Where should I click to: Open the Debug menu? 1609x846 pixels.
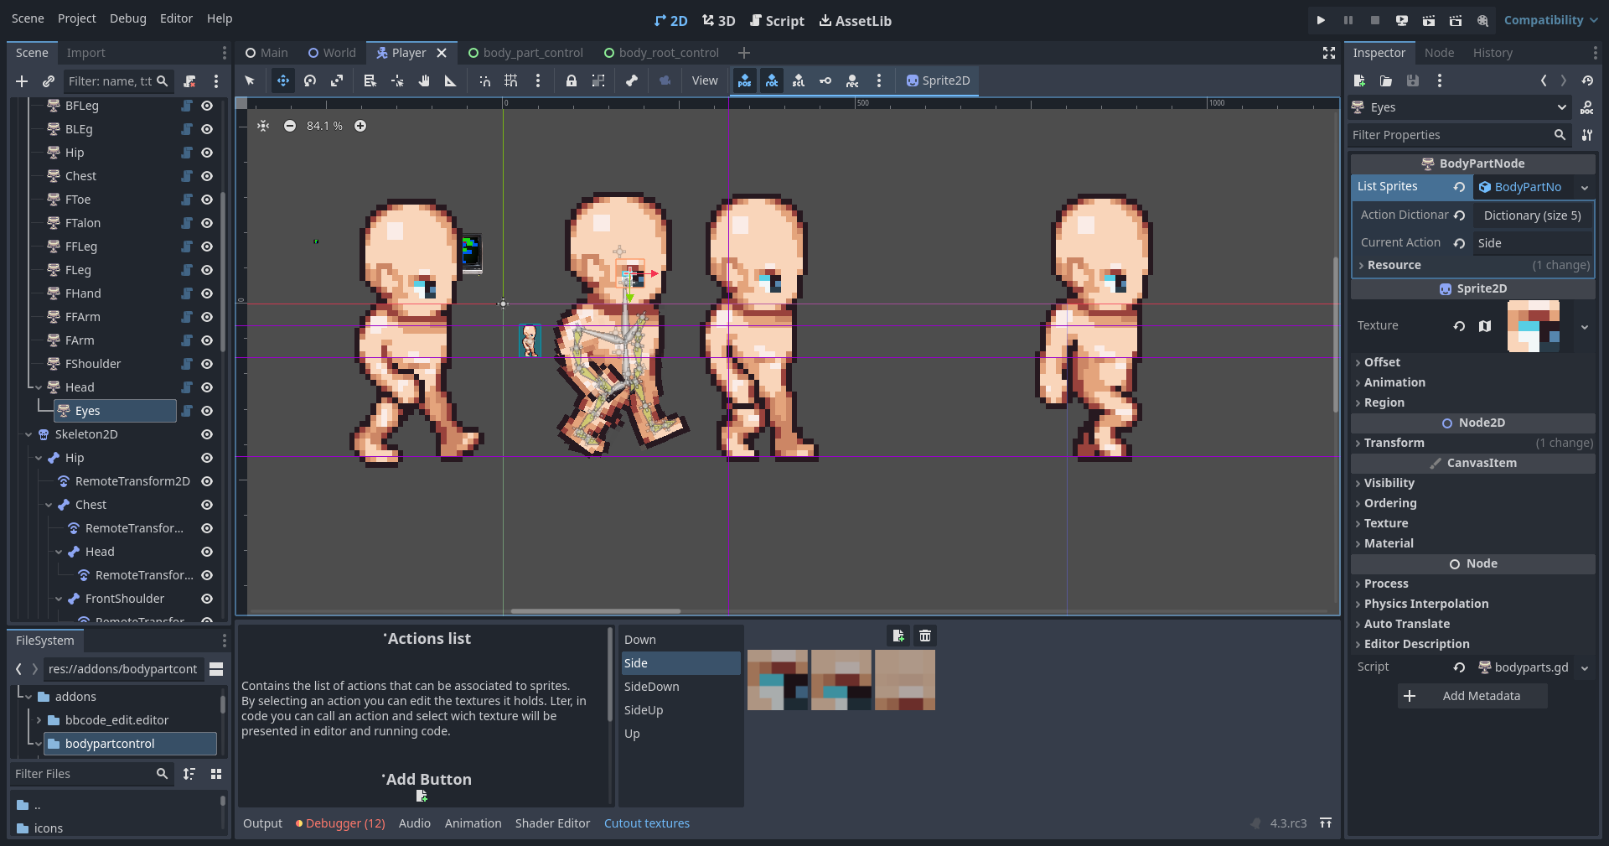pyautogui.click(x=127, y=18)
